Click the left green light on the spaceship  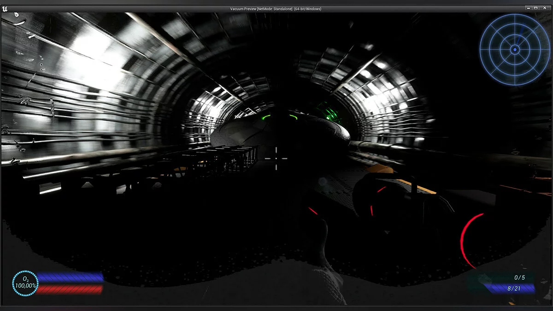tap(265, 118)
